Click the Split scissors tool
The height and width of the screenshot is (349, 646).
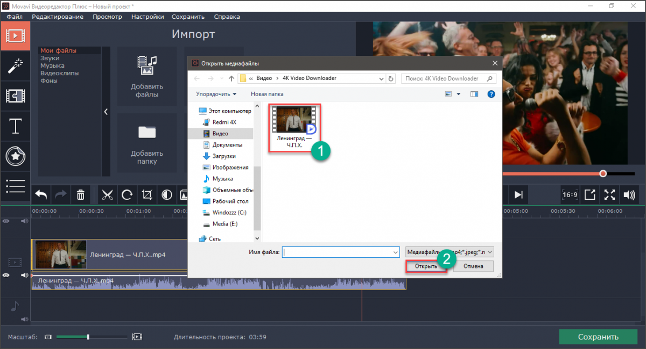(x=107, y=194)
